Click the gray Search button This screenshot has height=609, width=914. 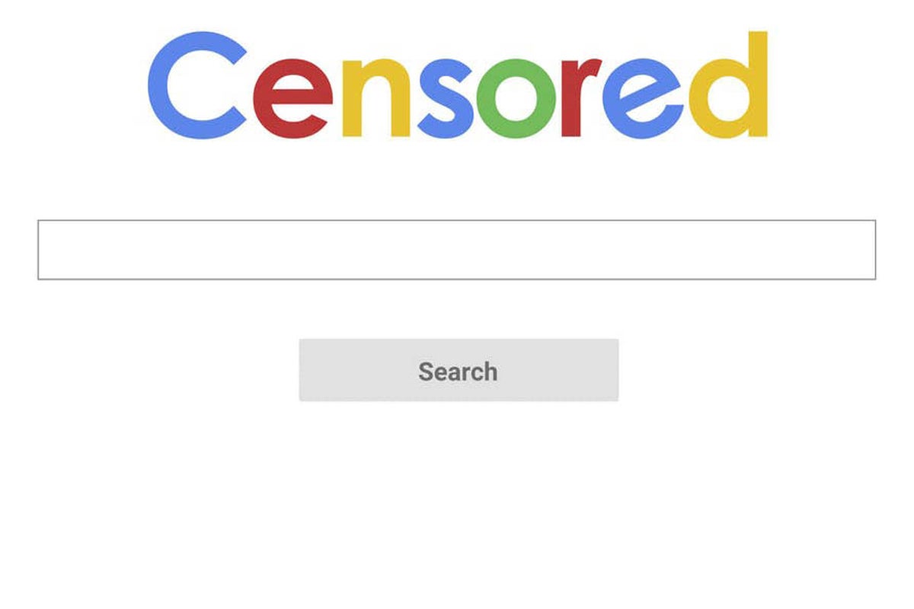459,370
